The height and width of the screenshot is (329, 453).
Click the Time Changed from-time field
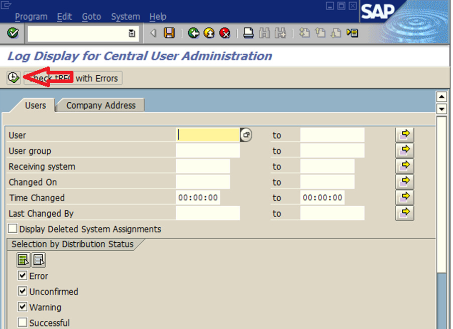(x=198, y=198)
